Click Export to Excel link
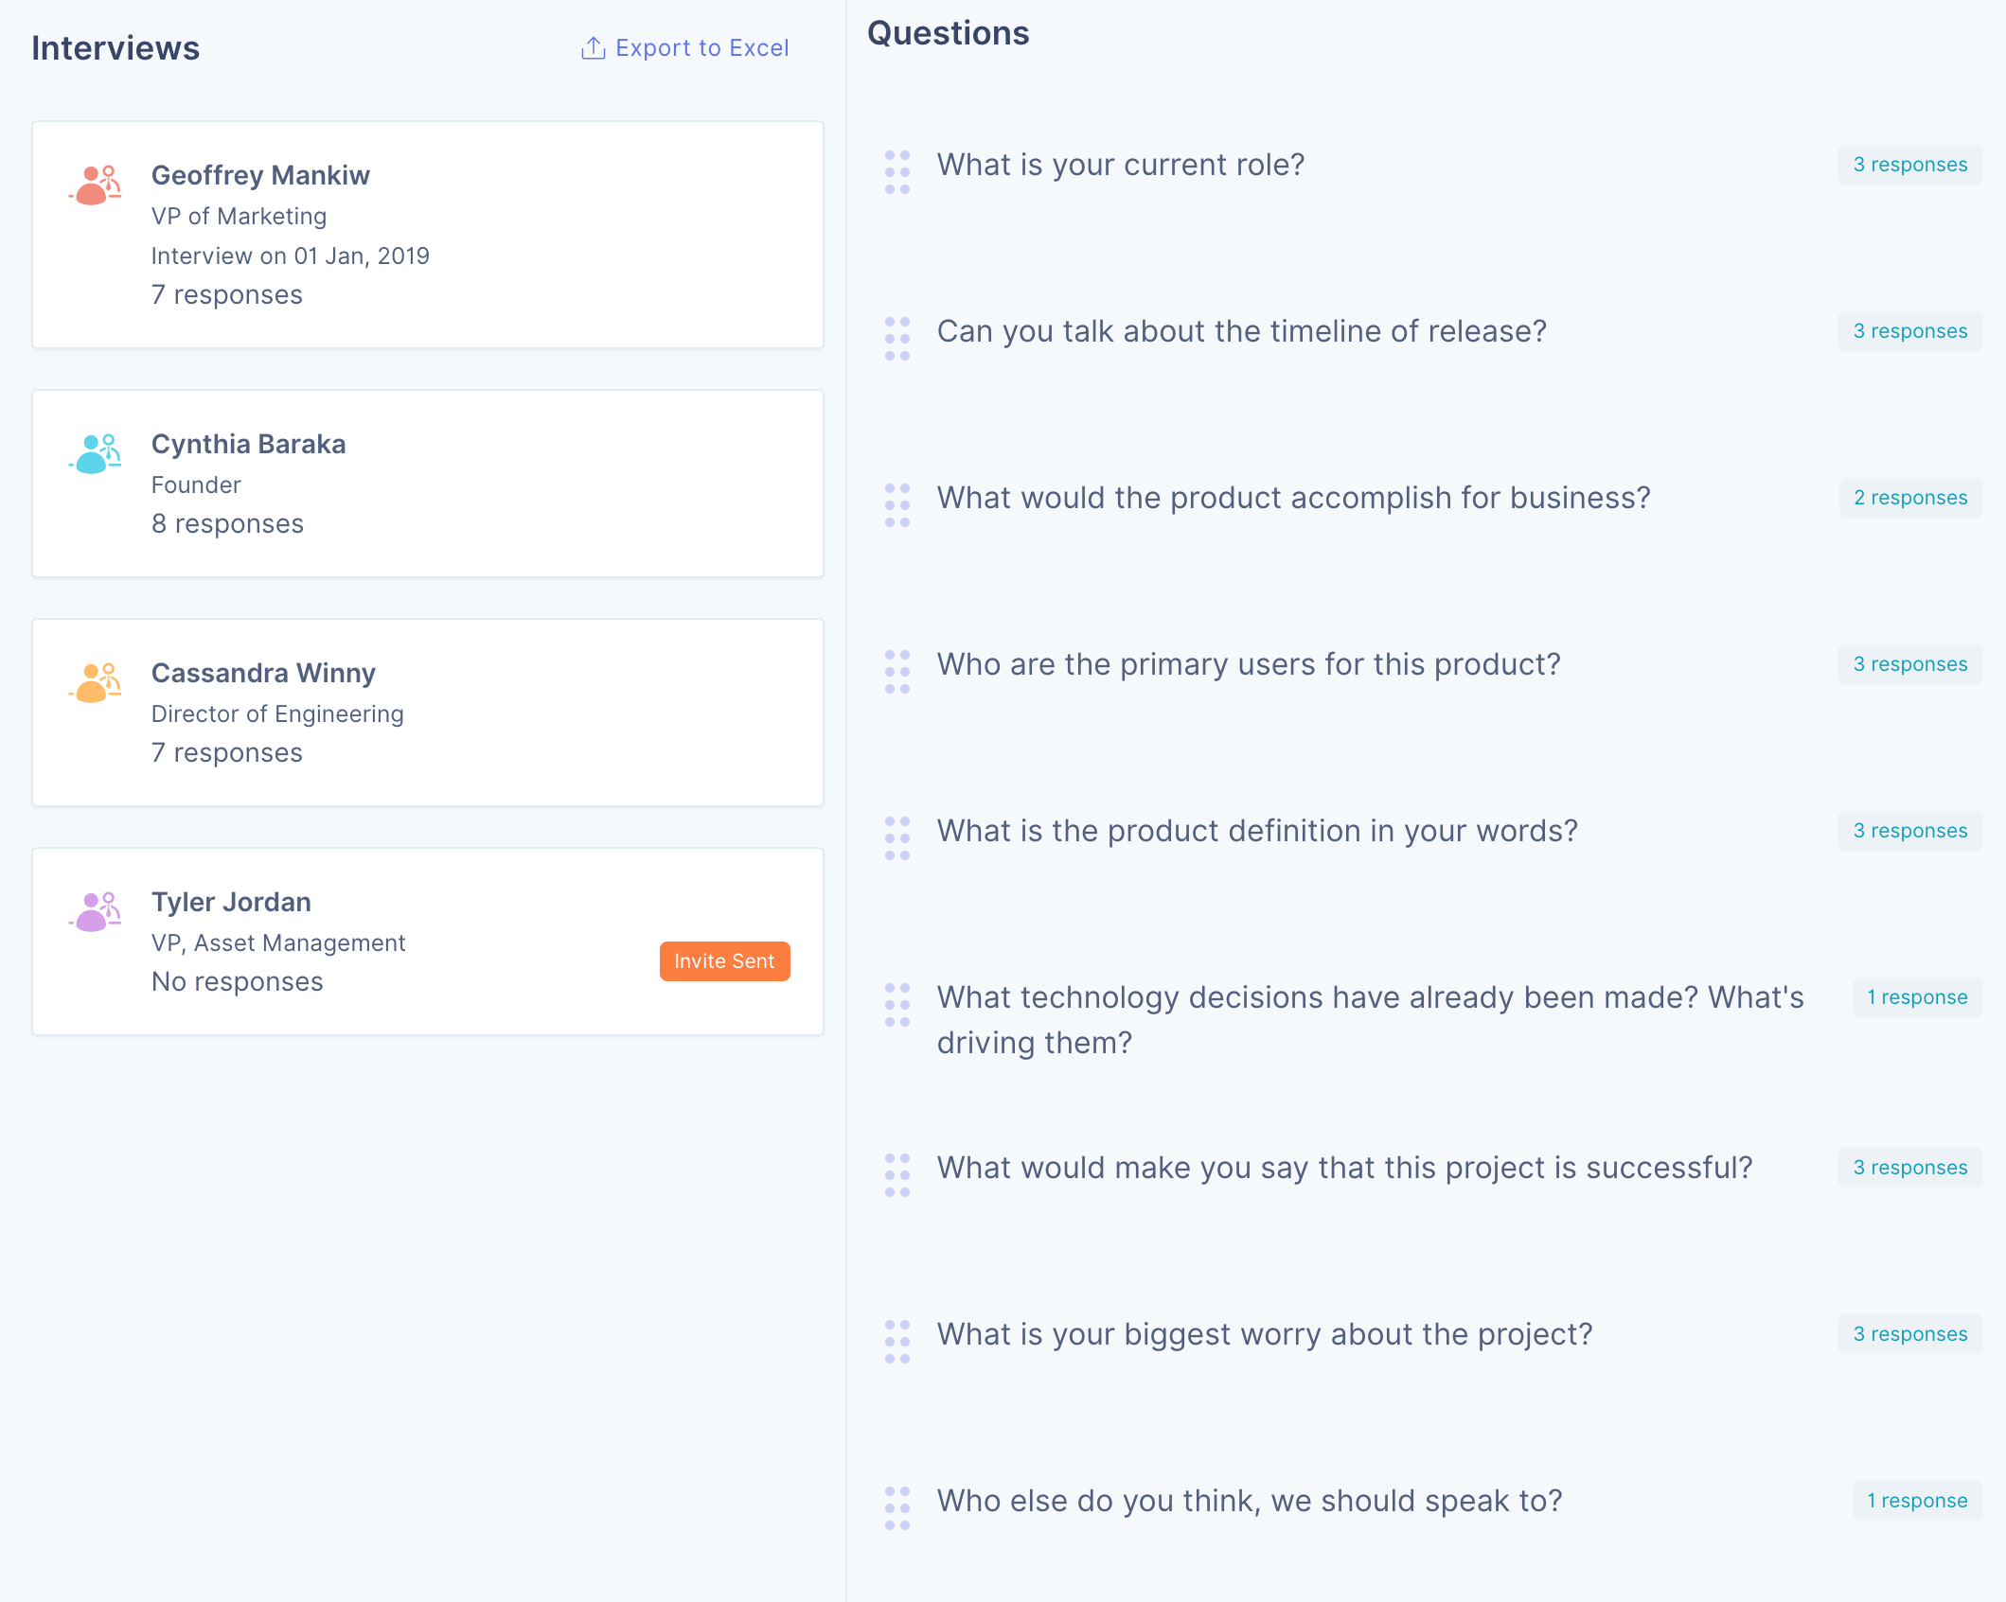Image resolution: width=2006 pixels, height=1602 pixels. pyautogui.click(x=701, y=48)
